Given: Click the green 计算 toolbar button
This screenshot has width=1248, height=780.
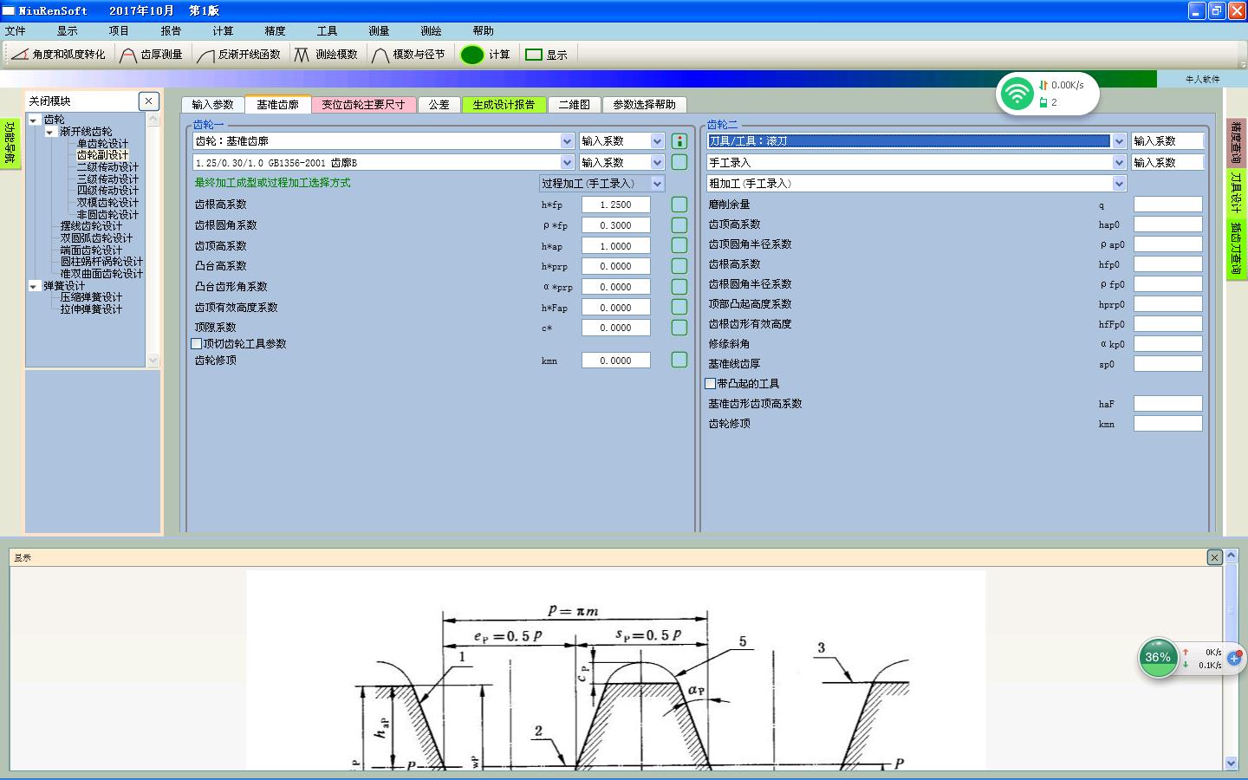Looking at the screenshot, I should tap(485, 55).
